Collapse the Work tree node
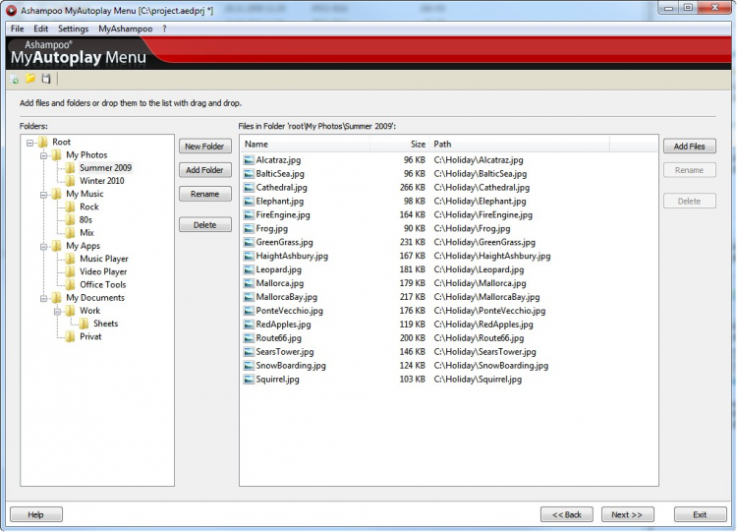Screen dimensions: 737x532 57,311
